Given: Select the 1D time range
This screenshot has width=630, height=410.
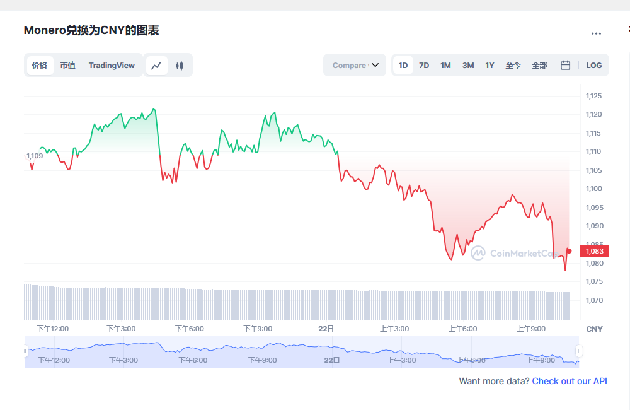Looking at the screenshot, I should (403, 65).
